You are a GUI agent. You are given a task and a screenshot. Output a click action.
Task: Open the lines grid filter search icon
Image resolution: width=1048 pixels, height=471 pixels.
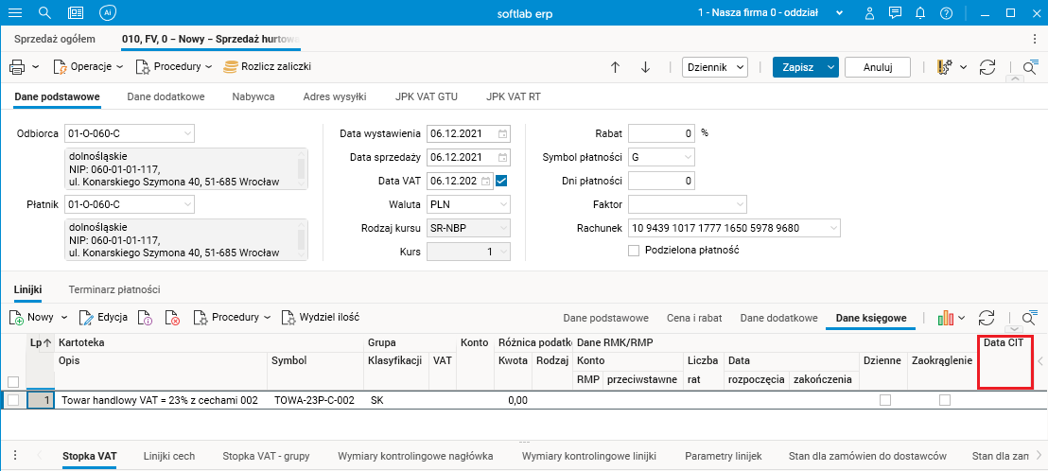point(1030,318)
